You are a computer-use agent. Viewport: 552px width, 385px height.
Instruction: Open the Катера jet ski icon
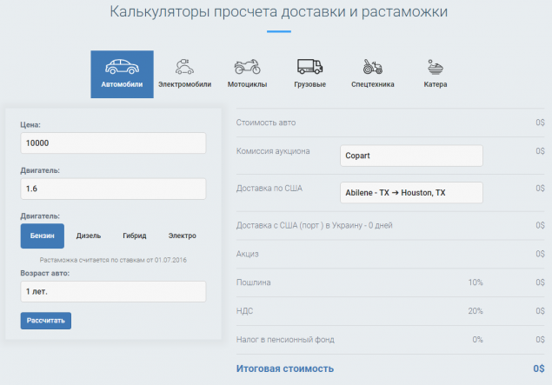pyautogui.click(x=436, y=67)
